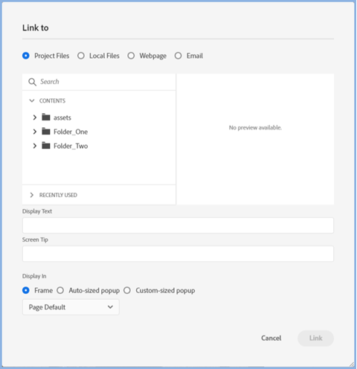Select the Folder_Two folder icon
Screen dimensions: 357x369
[x=46, y=146]
